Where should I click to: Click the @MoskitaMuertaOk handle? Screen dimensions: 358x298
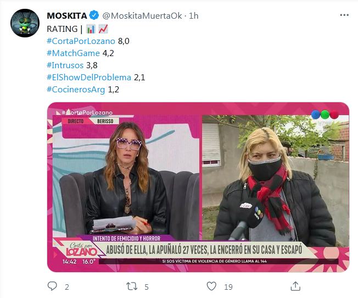pos(142,15)
